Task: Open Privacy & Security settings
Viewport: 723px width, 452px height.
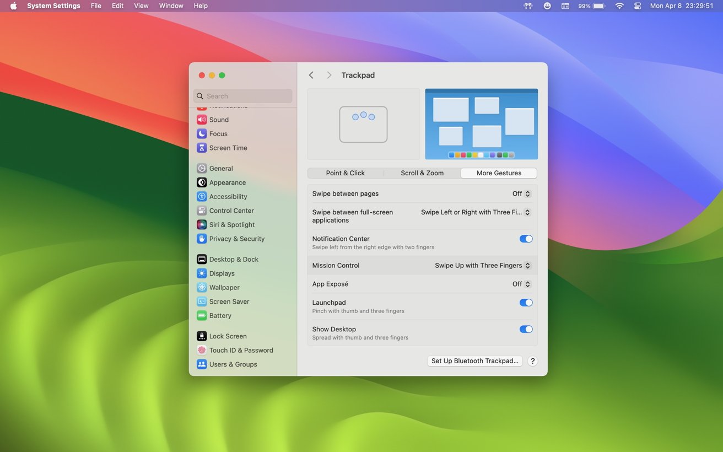Action: point(236,239)
